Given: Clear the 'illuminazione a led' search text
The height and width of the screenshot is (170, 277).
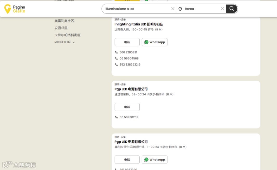Looking at the screenshot, I should click(173, 9).
